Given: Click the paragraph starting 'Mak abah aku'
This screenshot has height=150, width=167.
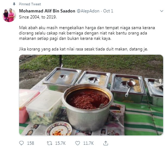Looking at the screenshot, I should pos(87,33).
